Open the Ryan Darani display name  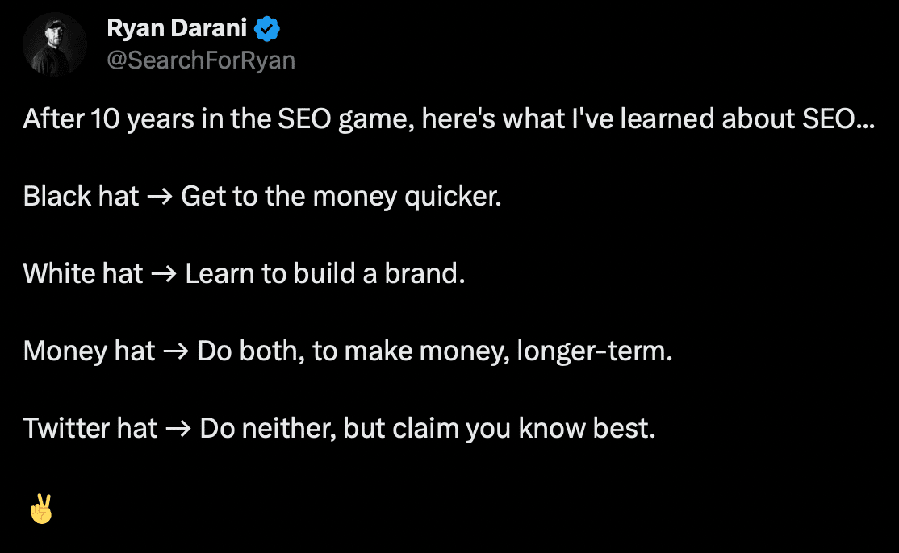pos(178,29)
